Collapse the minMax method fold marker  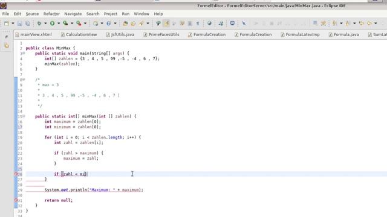coord(24,116)
